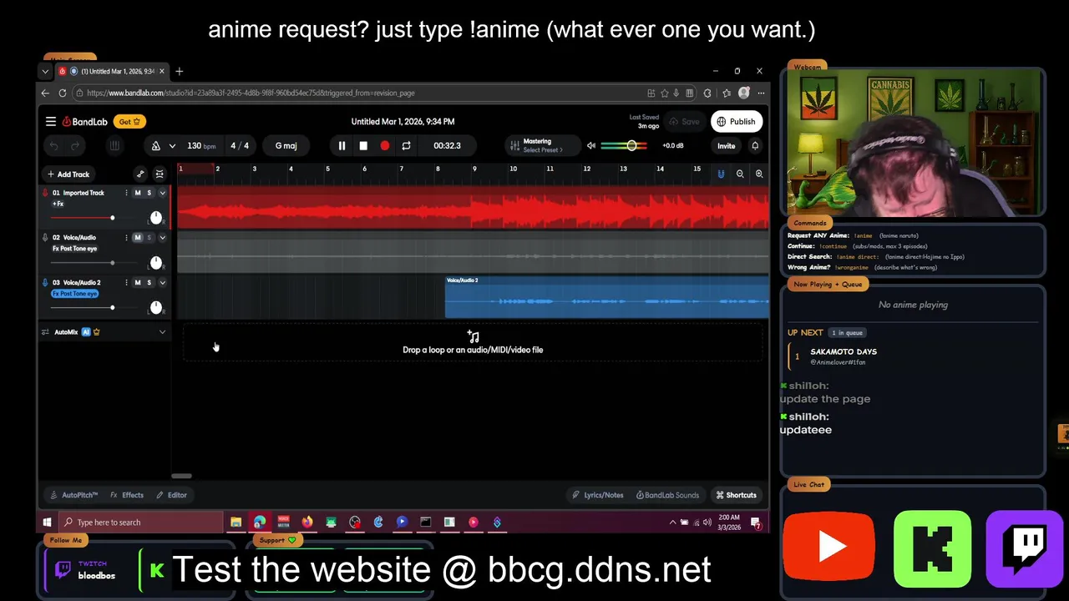Click the master volume speaker icon

point(591,146)
